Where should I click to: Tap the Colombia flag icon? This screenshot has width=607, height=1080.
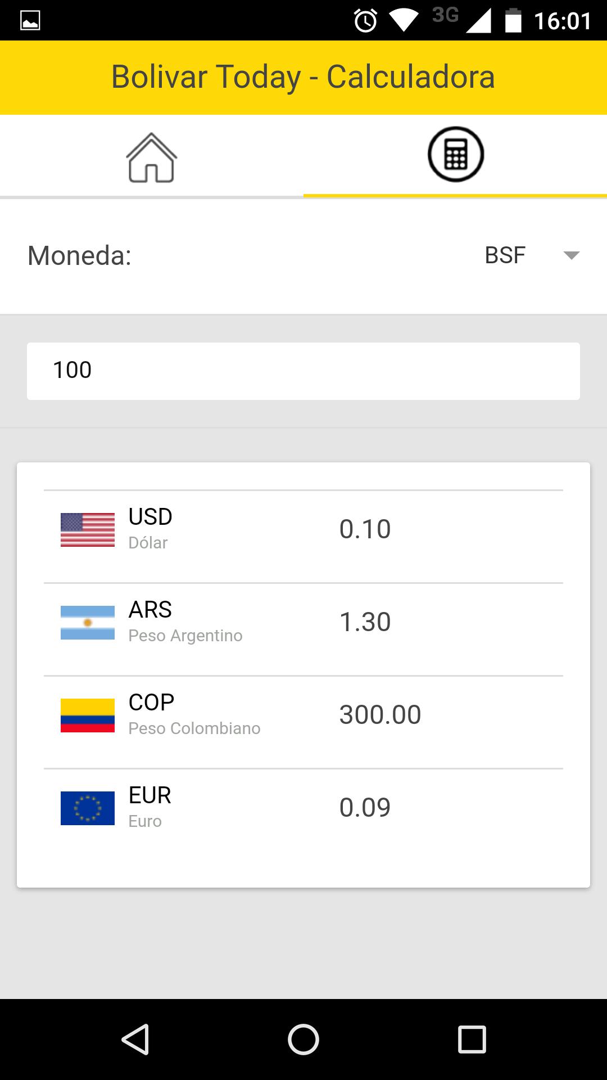pyautogui.click(x=88, y=715)
